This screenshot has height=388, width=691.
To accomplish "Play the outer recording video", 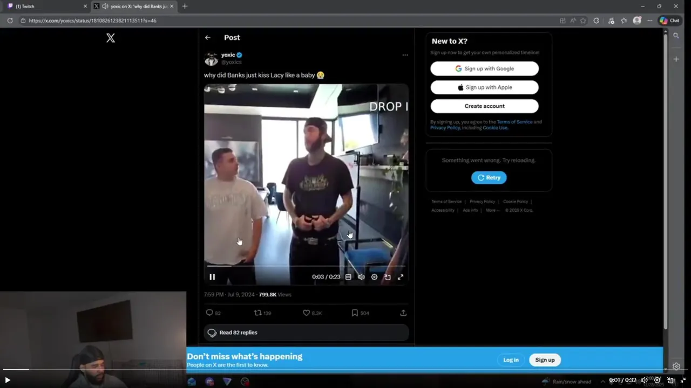I will click(8, 380).
